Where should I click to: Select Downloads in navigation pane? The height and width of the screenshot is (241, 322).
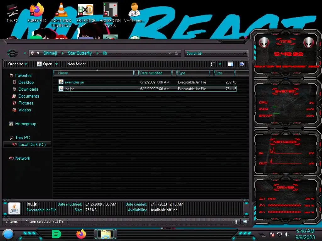pos(28,89)
